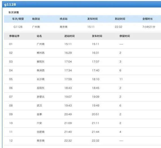The width and height of the screenshot is (161, 148).
Task: Select the 株洲西 station name
Action: [41, 70]
